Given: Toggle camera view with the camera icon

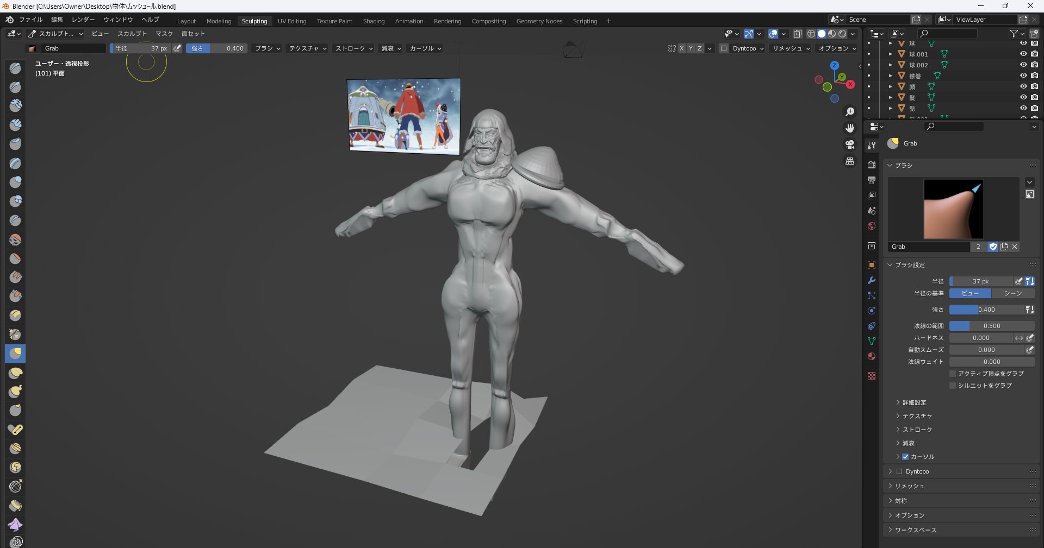Looking at the screenshot, I should [850, 144].
